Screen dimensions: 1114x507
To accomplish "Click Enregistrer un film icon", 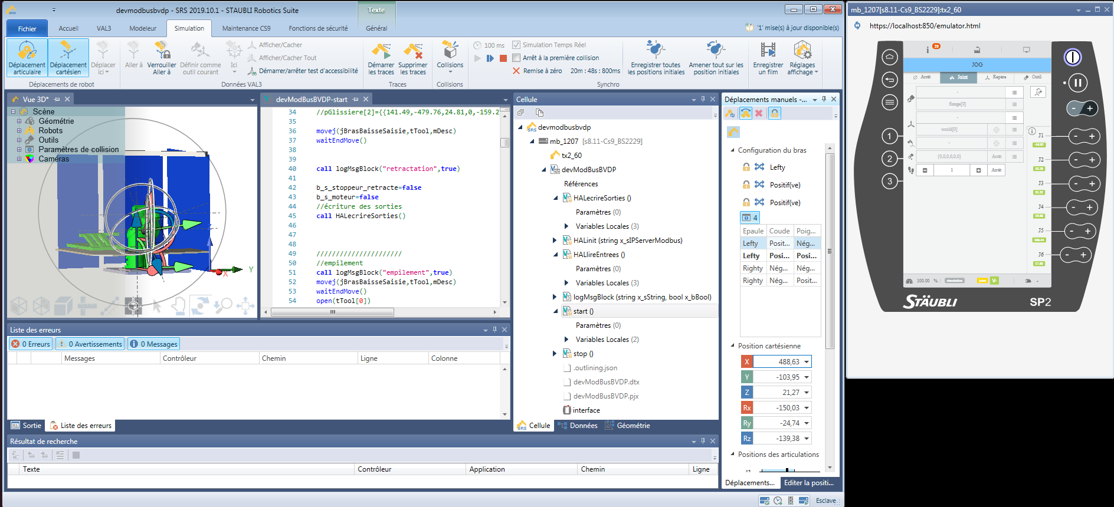I will [x=768, y=51].
